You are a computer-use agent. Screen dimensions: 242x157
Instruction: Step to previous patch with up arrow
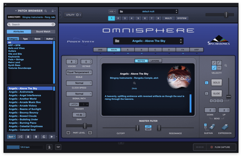(36, 137)
